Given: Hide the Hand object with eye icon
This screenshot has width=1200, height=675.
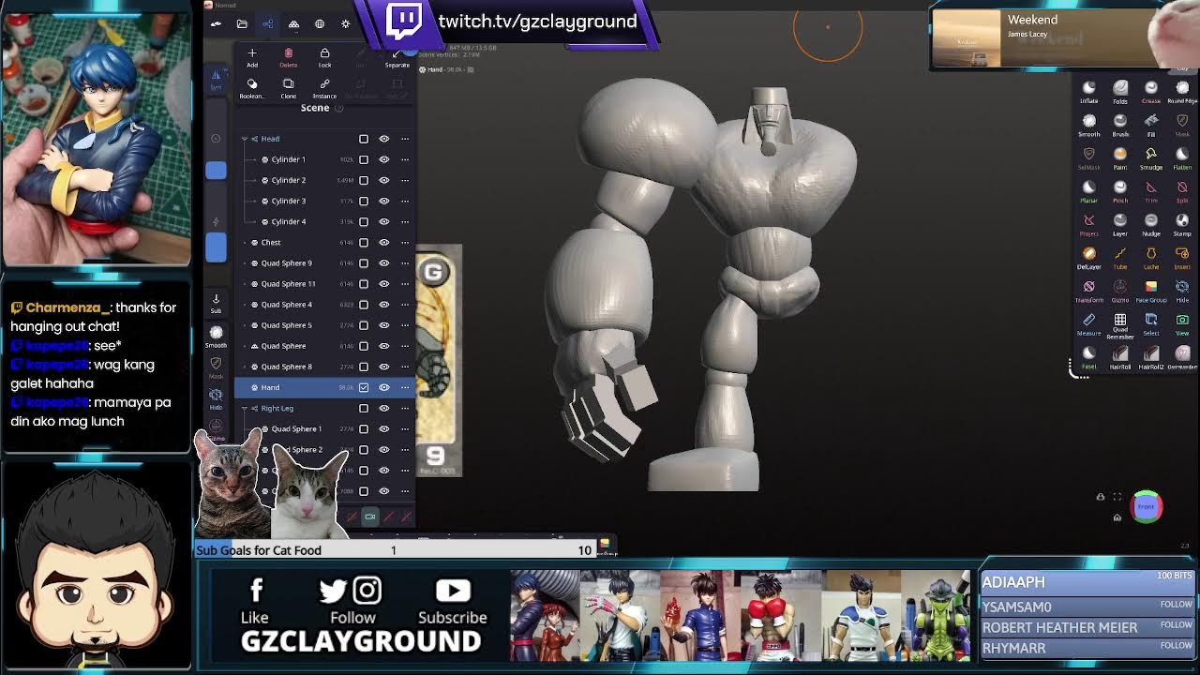Looking at the screenshot, I should pos(383,387).
